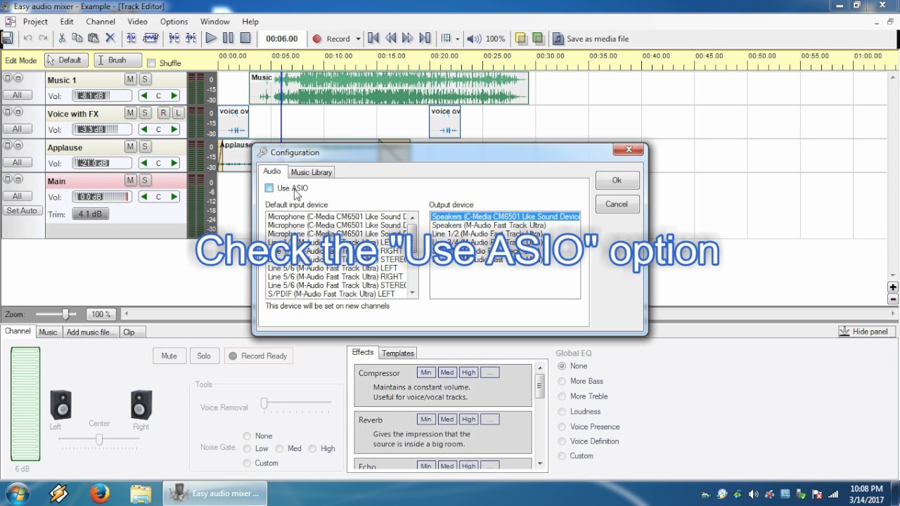
Task: Select Loudness Global EQ option
Action: pyautogui.click(x=579, y=412)
